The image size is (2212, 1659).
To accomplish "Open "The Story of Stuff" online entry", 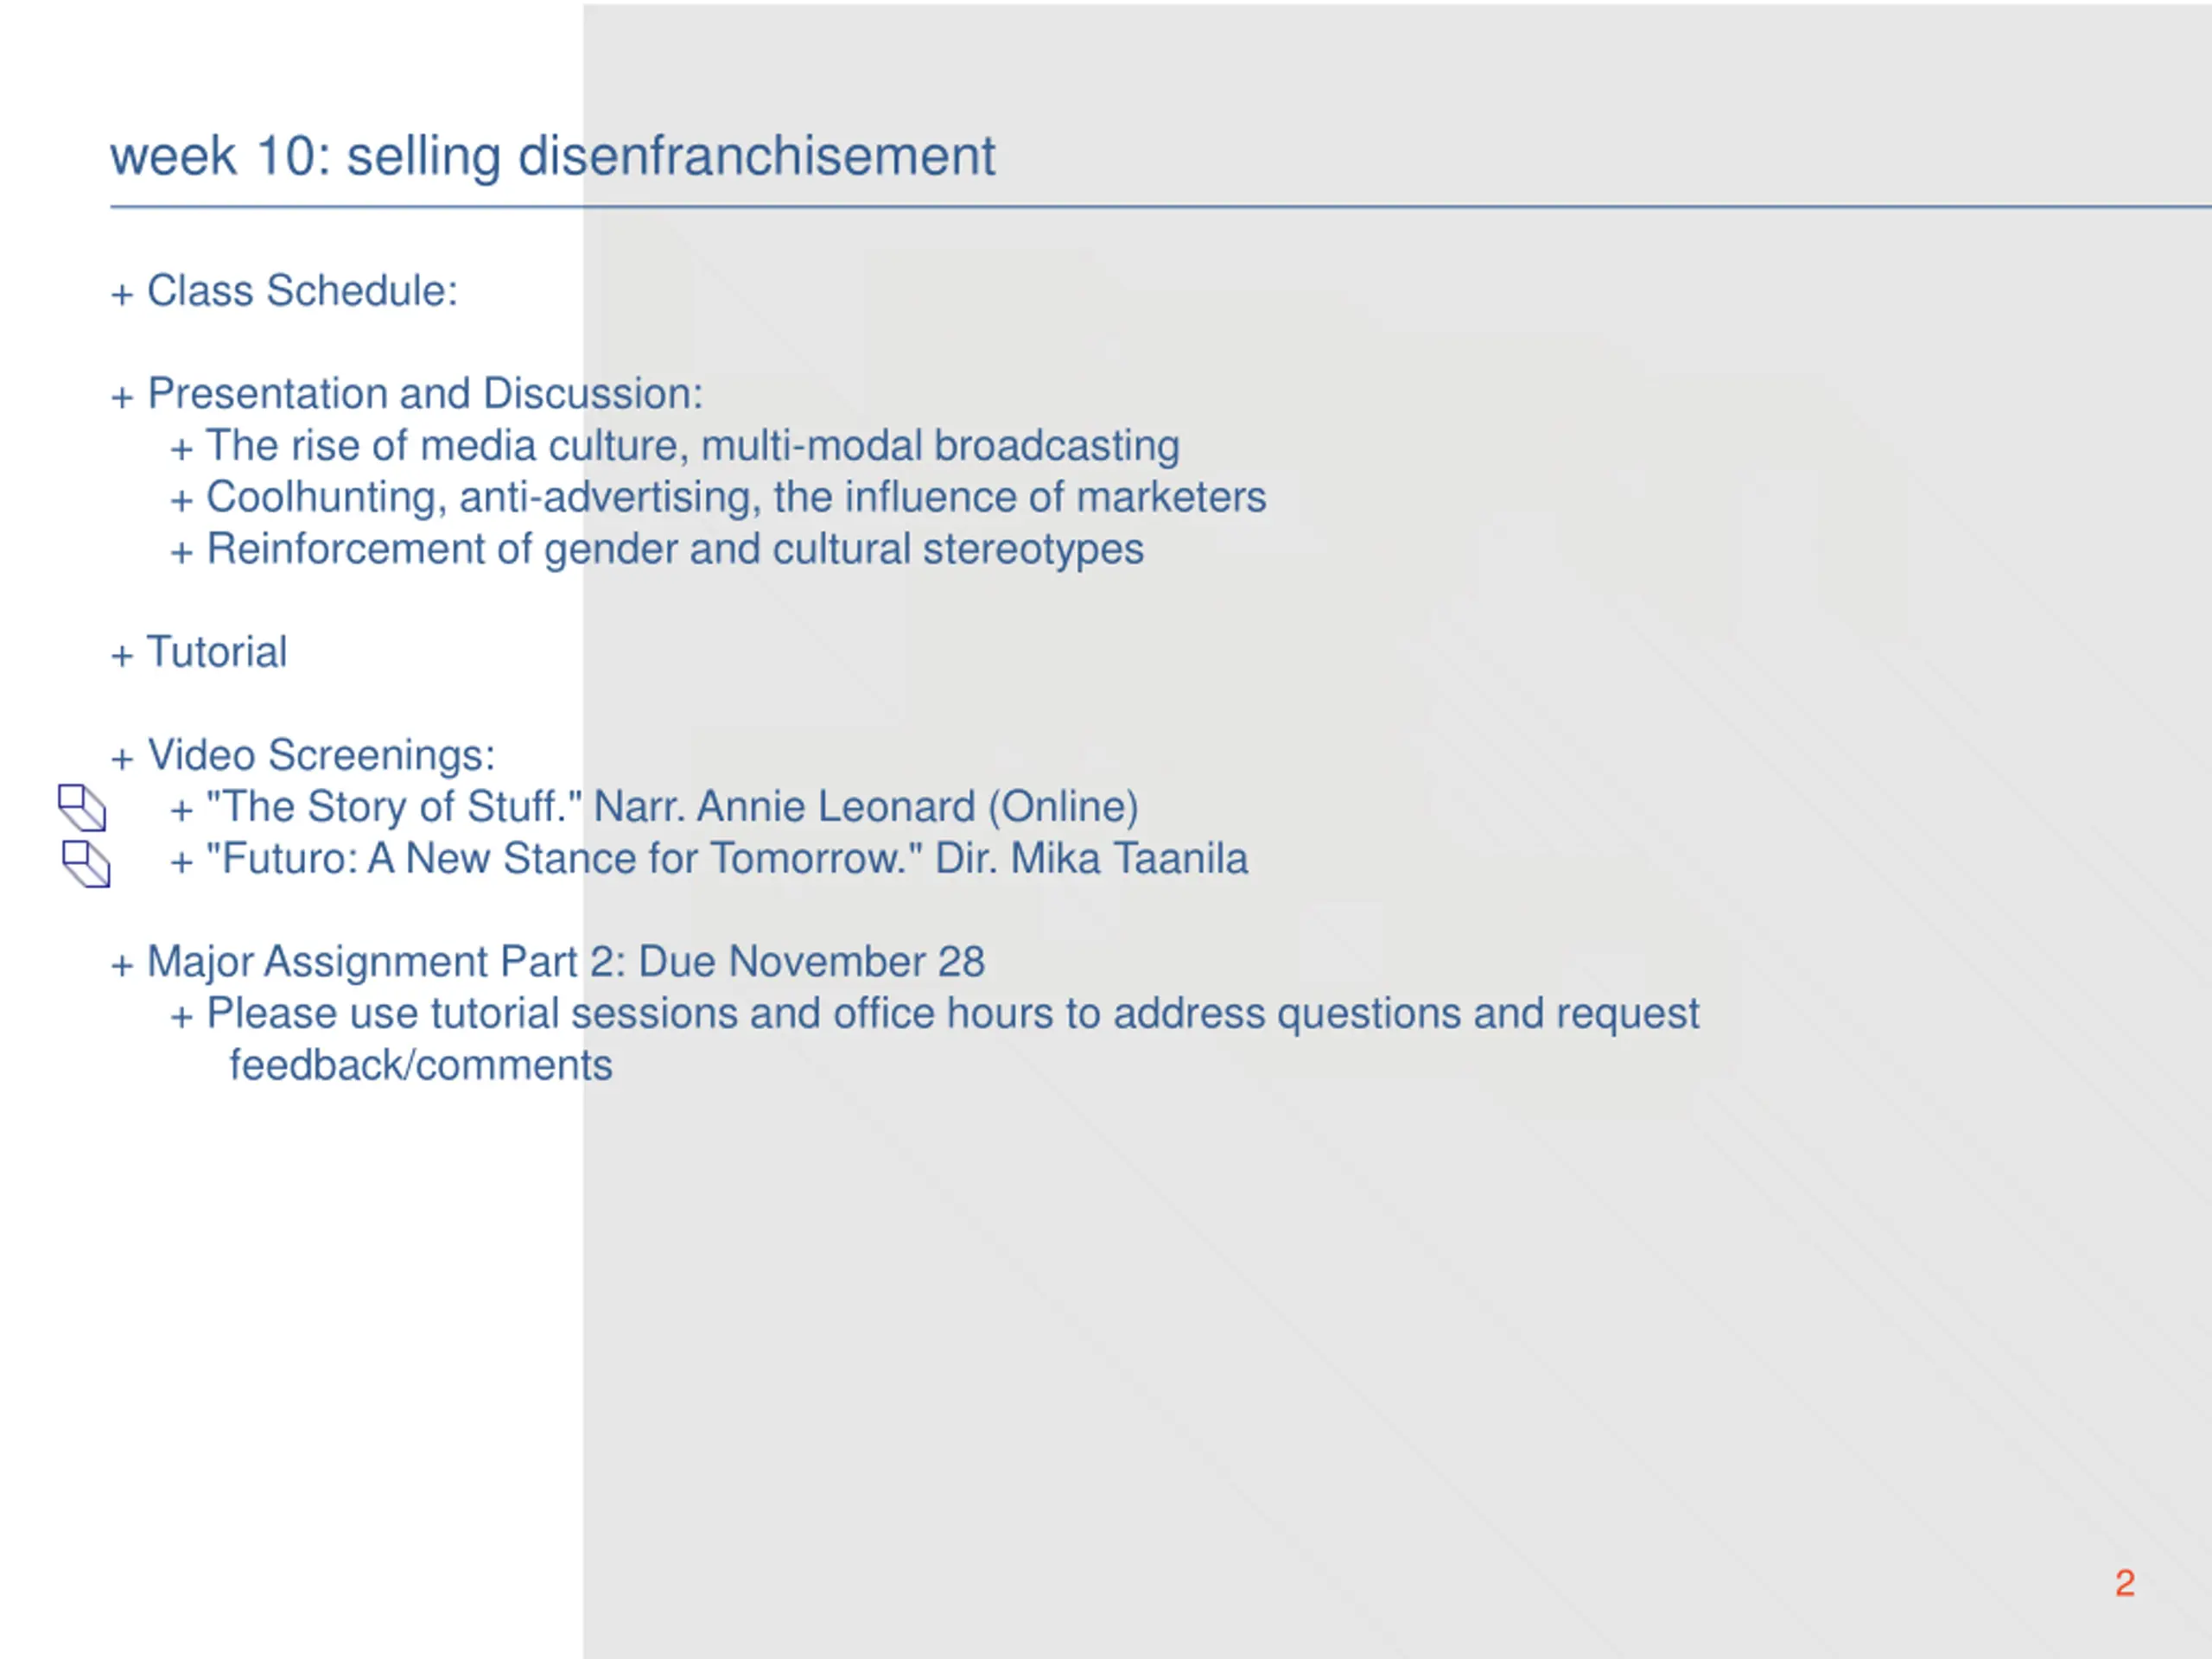I will pos(672,807).
